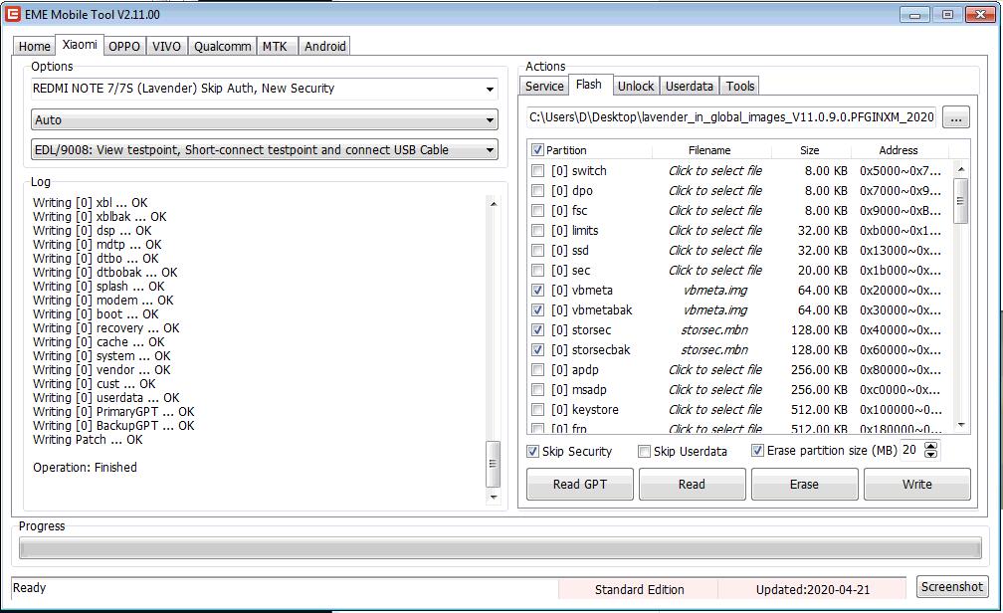The width and height of the screenshot is (1003, 613).
Task: Open the Unlock actions tab
Action: click(636, 86)
